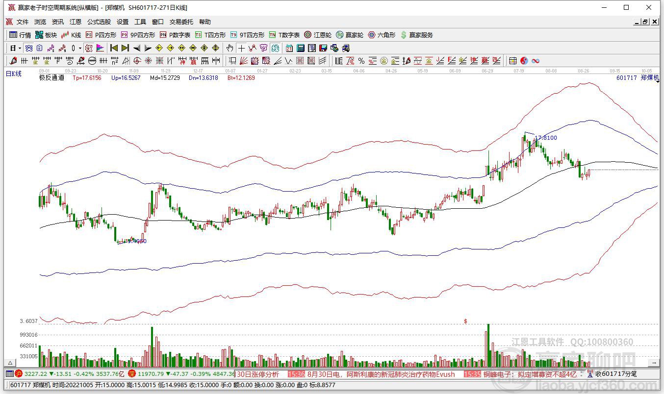Image resolution: width=664 pixels, height=394 pixels.
Task: Open the 资讯 menu
Action: [x=58, y=22]
